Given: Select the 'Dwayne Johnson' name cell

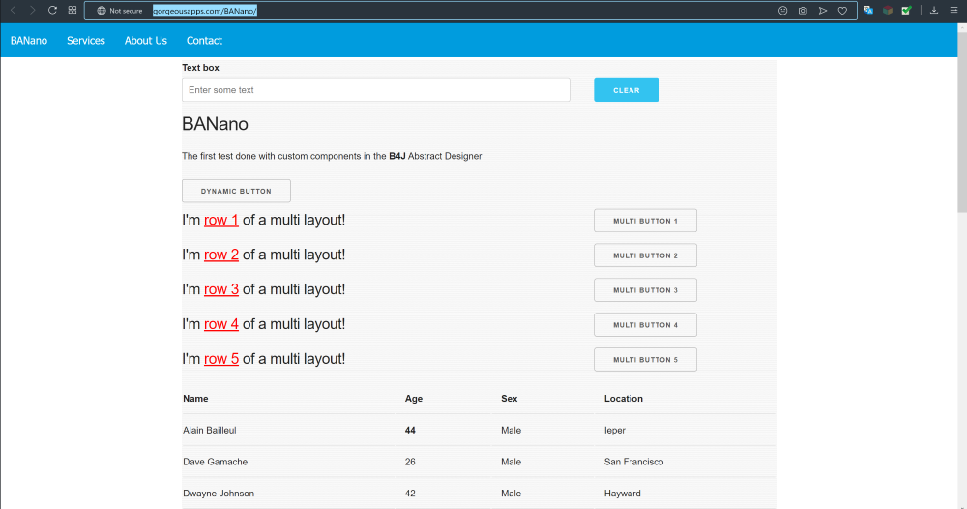Looking at the screenshot, I should coord(219,493).
